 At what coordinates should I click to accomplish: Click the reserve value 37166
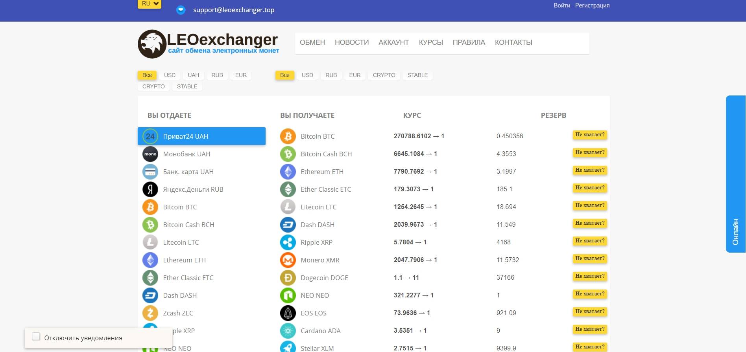(505, 277)
